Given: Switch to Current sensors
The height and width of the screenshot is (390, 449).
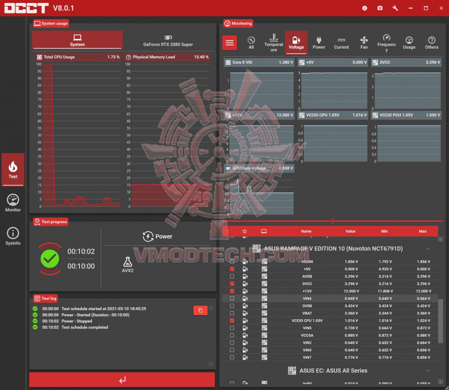Looking at the screenshot, I should tap(341, 43).
